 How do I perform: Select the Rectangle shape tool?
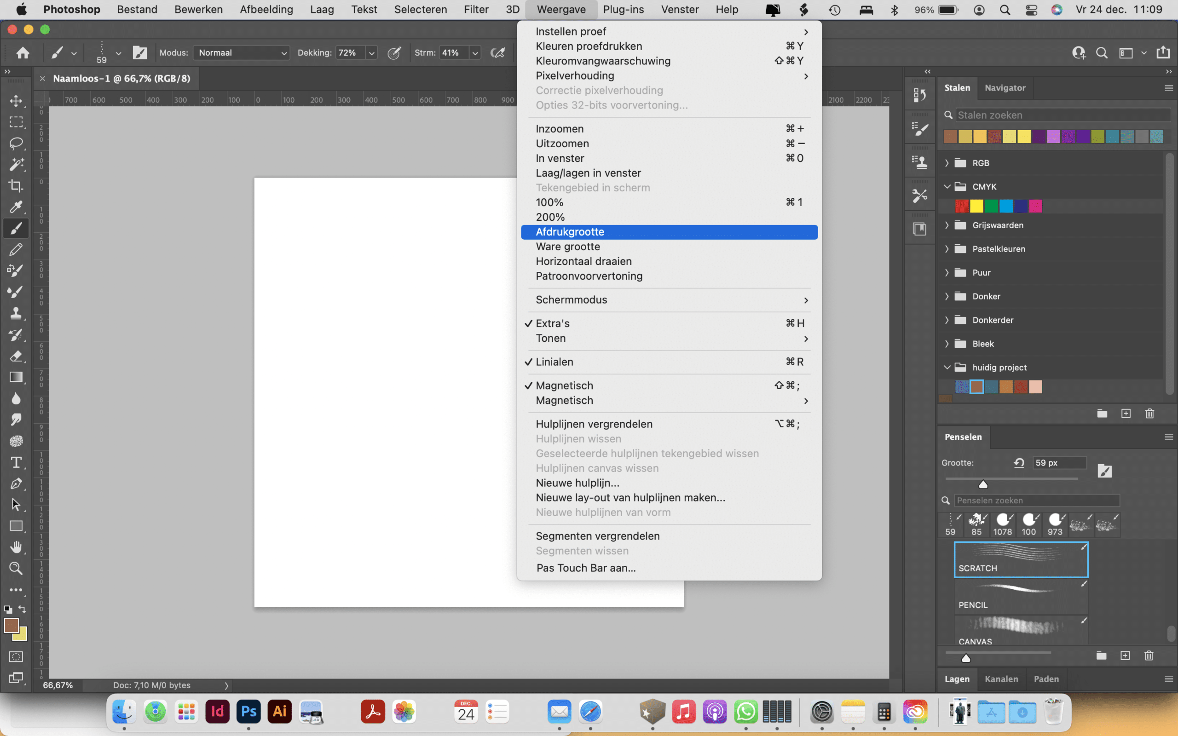click(x=16, y=526)
